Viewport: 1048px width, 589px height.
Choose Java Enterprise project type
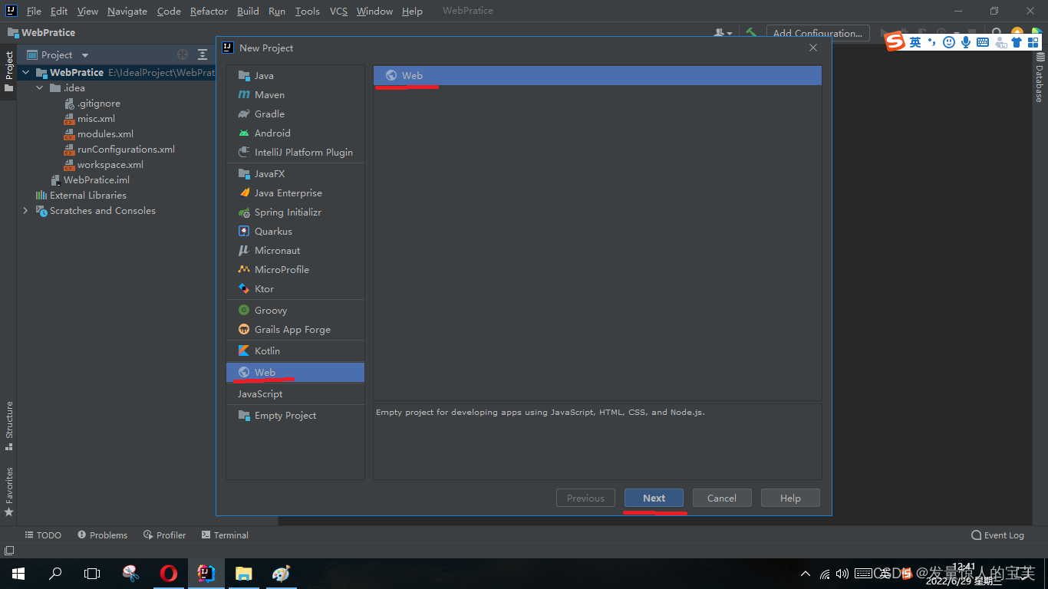[295, 192]
